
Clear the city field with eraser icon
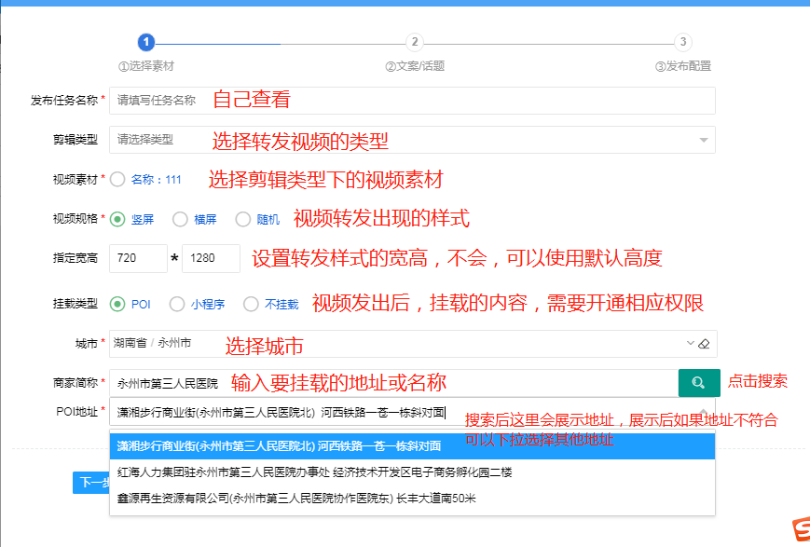click(704, 344)
